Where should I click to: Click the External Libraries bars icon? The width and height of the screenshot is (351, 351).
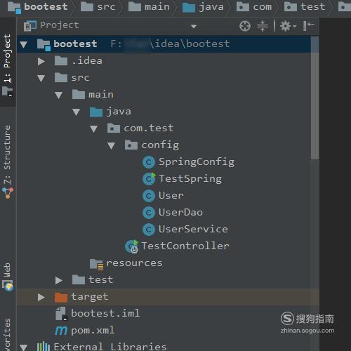pos(44,347)
